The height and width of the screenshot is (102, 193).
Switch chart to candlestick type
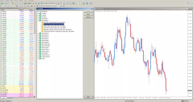(61, 3)
